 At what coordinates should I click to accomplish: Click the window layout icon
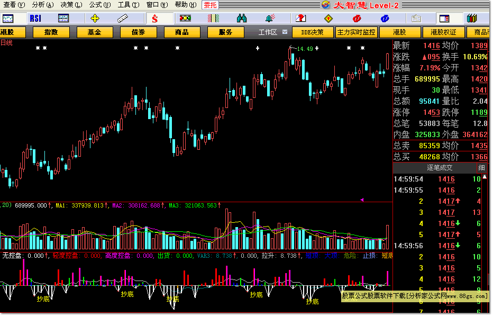(444, 19)
